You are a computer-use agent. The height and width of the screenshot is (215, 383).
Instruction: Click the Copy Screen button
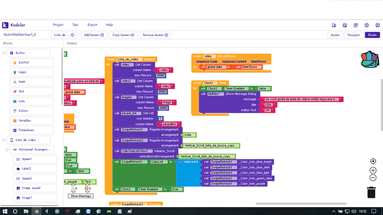[123, 35]
